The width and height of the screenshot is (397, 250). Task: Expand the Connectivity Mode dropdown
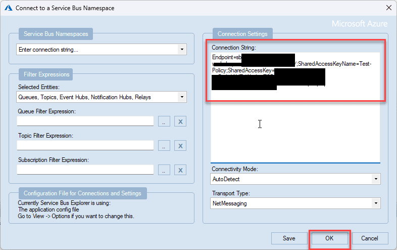point(375,179)
